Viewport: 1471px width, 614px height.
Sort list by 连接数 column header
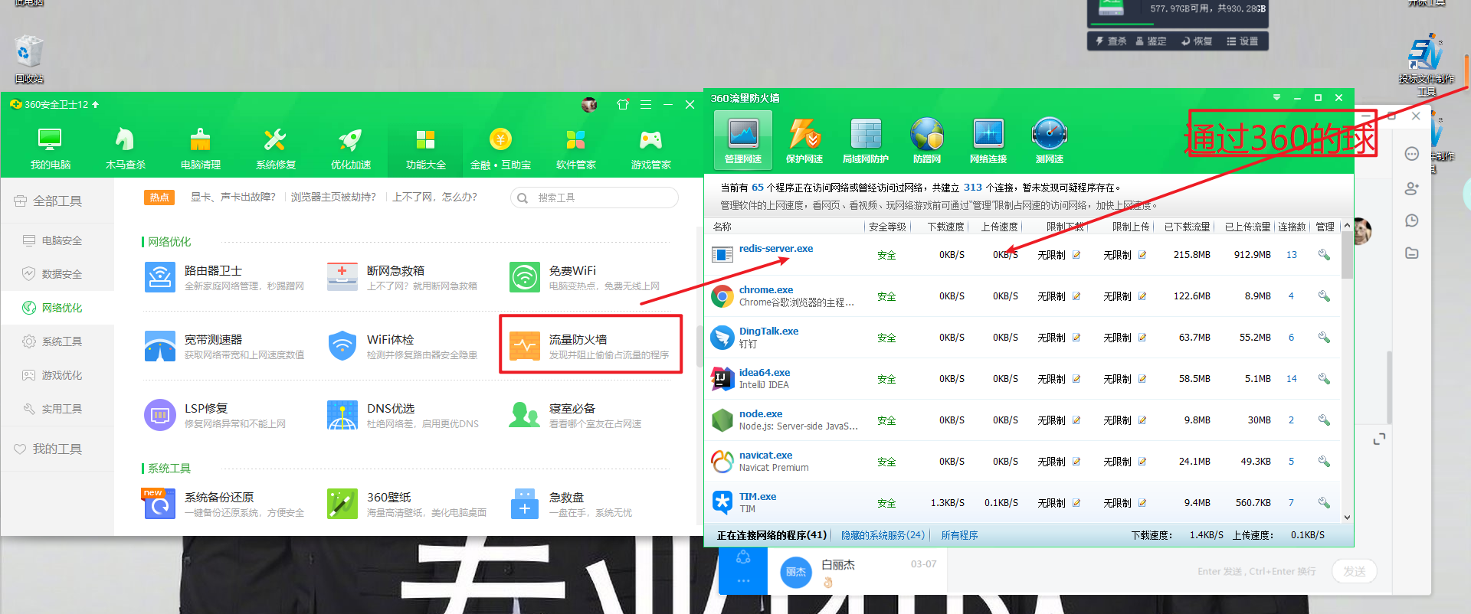(x=1292, y=227)
